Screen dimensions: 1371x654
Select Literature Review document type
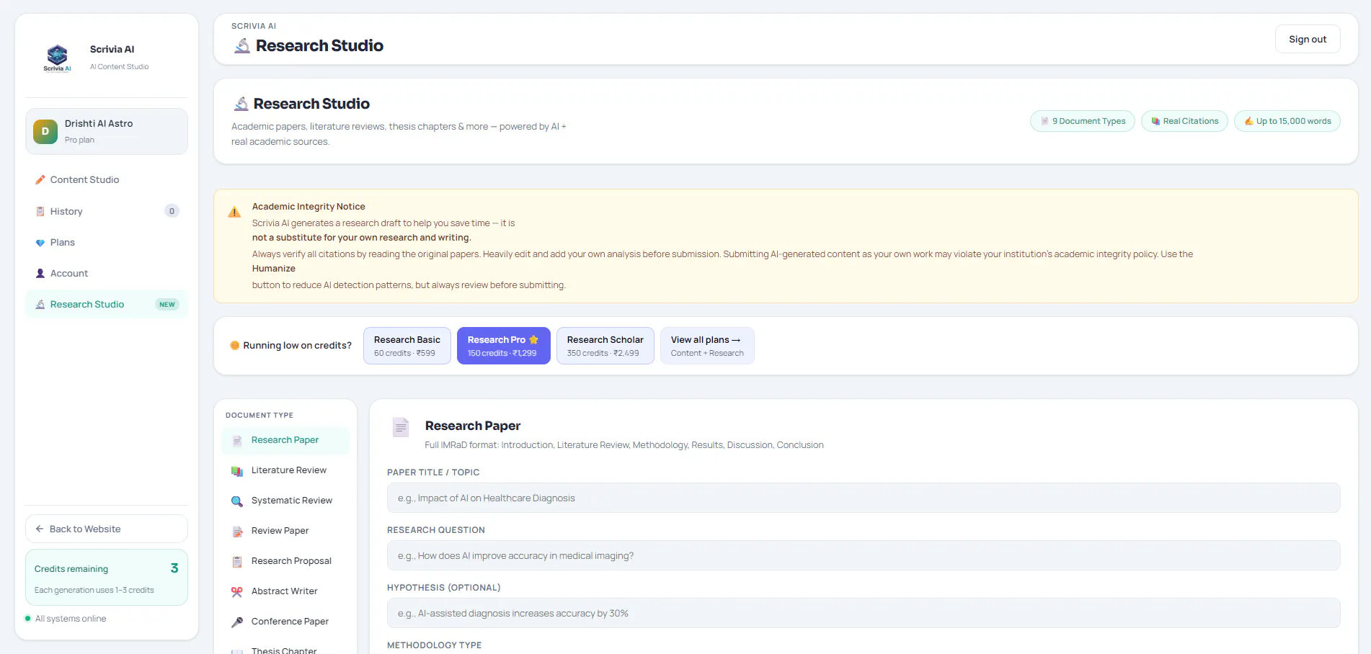[285, 471]
